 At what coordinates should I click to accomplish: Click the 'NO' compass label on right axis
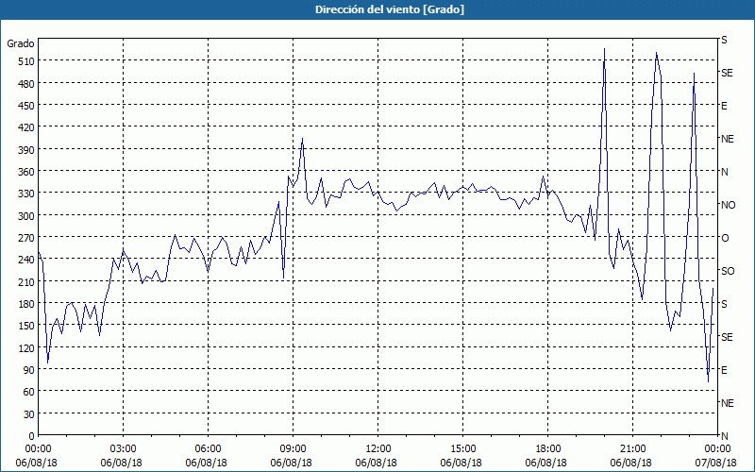728,205
